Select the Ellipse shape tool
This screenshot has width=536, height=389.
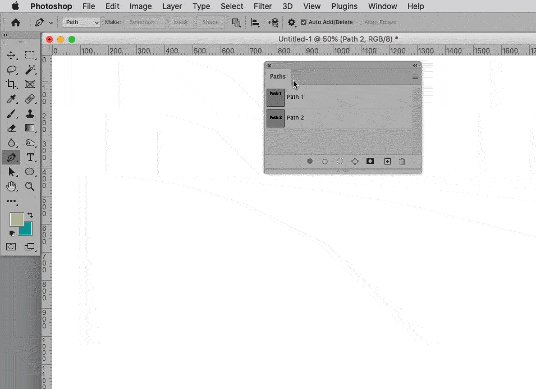30,172
